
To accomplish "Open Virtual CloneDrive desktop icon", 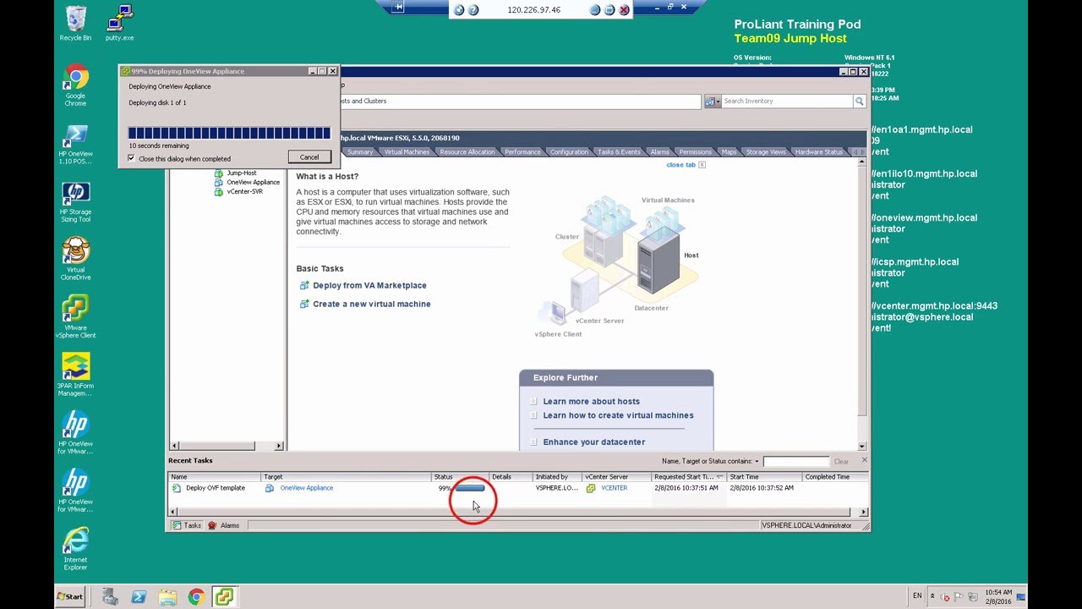I will click(75, 259).
